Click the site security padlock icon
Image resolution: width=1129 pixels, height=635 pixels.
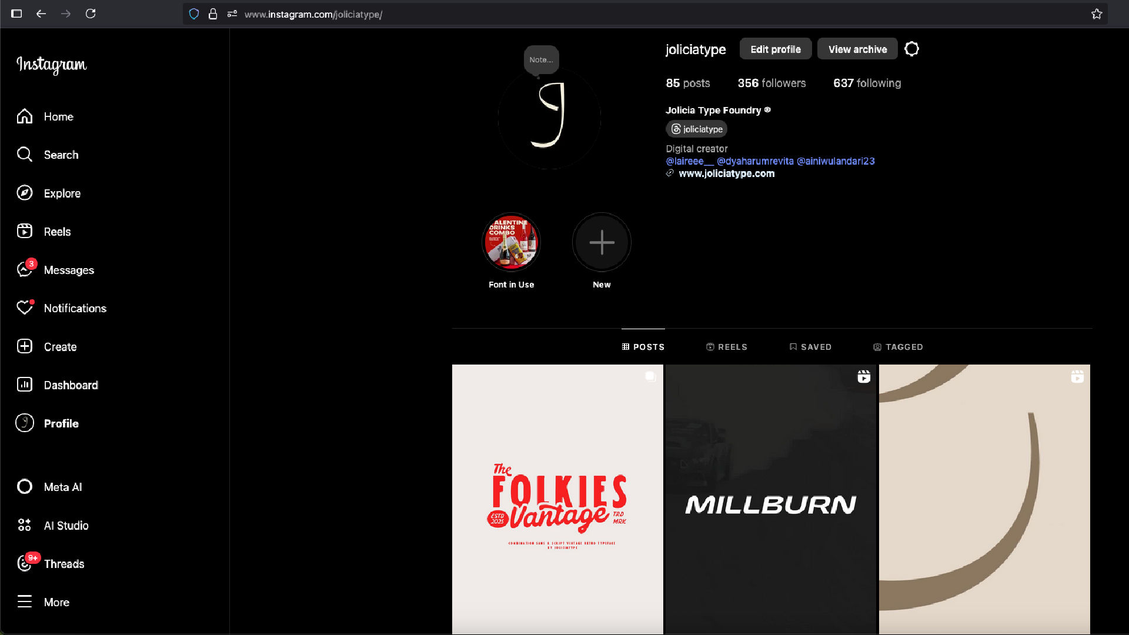[x=213, y=14]
